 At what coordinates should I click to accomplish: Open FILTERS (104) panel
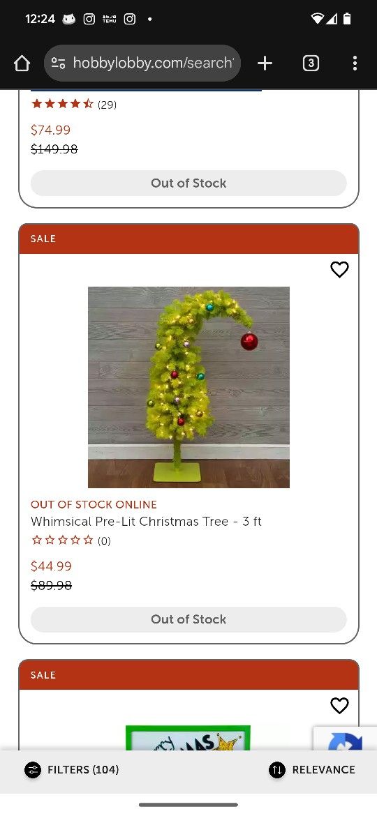(72, 770)
